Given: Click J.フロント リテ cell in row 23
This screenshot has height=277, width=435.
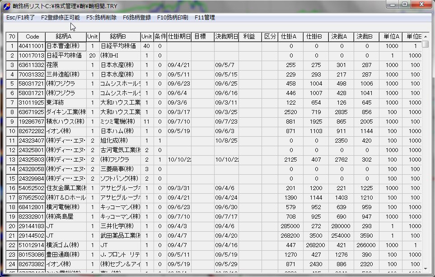Looking at the screenshot, I should (x=120, y=254).
